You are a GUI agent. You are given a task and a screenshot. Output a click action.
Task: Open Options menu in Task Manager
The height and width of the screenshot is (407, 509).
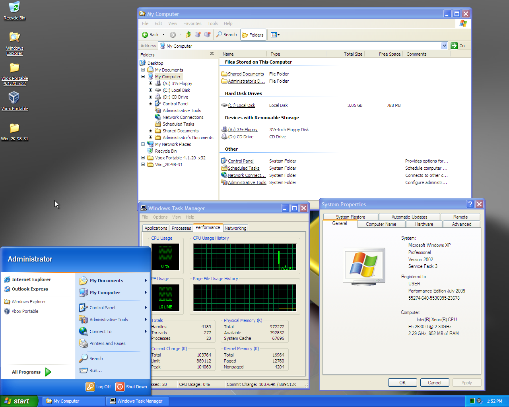160,217
